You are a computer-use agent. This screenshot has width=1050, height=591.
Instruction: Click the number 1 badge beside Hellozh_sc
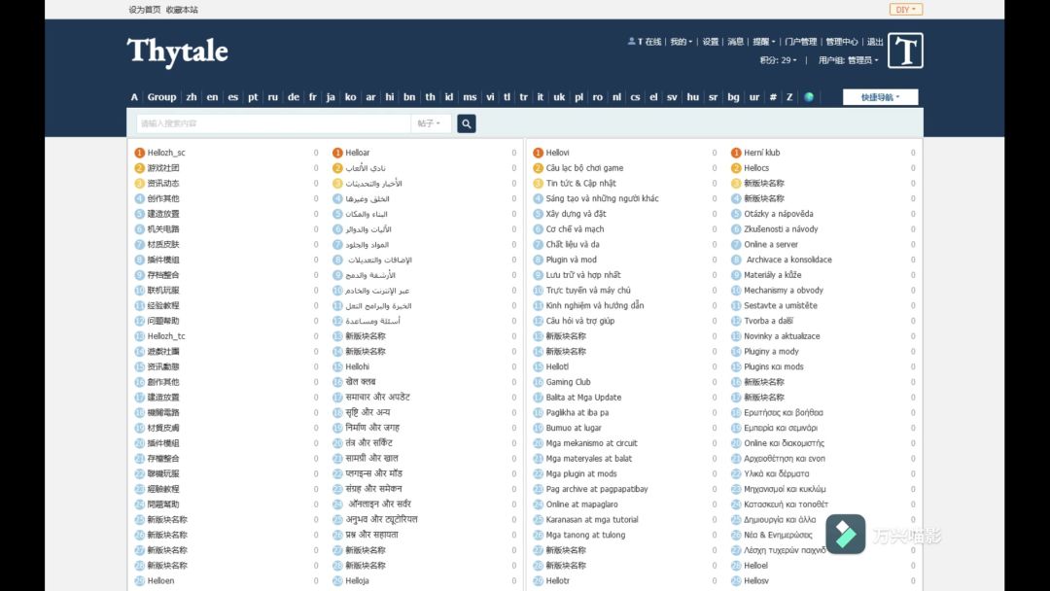coord(140,153)
